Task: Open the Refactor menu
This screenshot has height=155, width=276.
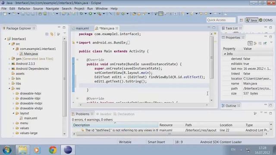Action: coord(24,9)
